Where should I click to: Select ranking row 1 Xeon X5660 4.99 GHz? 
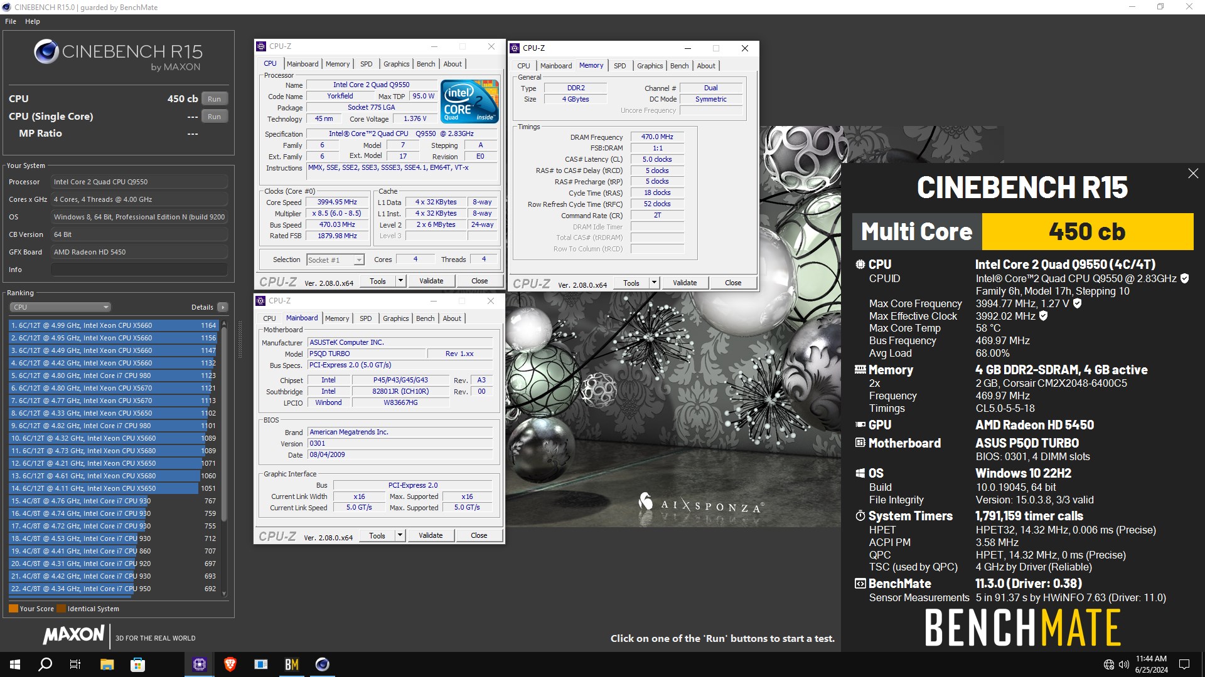click(113, 325)
